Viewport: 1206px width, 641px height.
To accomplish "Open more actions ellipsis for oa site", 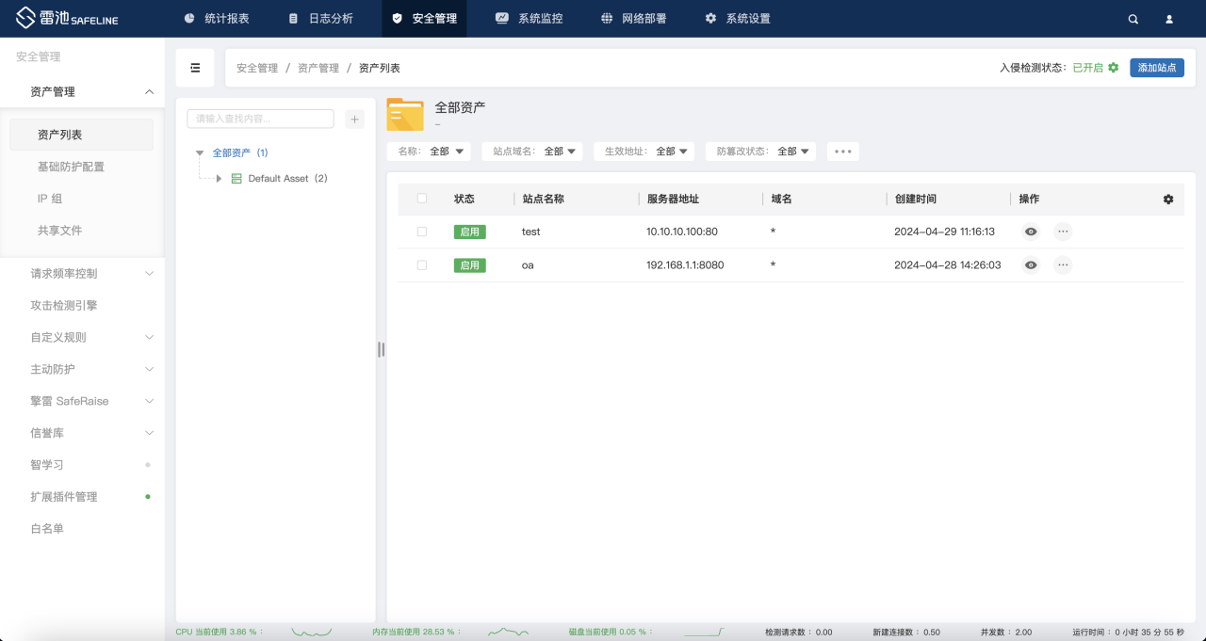I will pyautogui.click(x=1063, y=265).
